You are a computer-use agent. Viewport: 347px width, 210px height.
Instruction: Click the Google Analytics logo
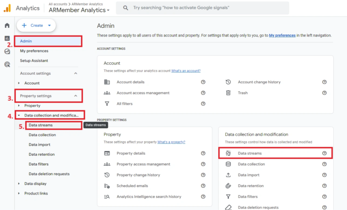[x=7, y=8]
